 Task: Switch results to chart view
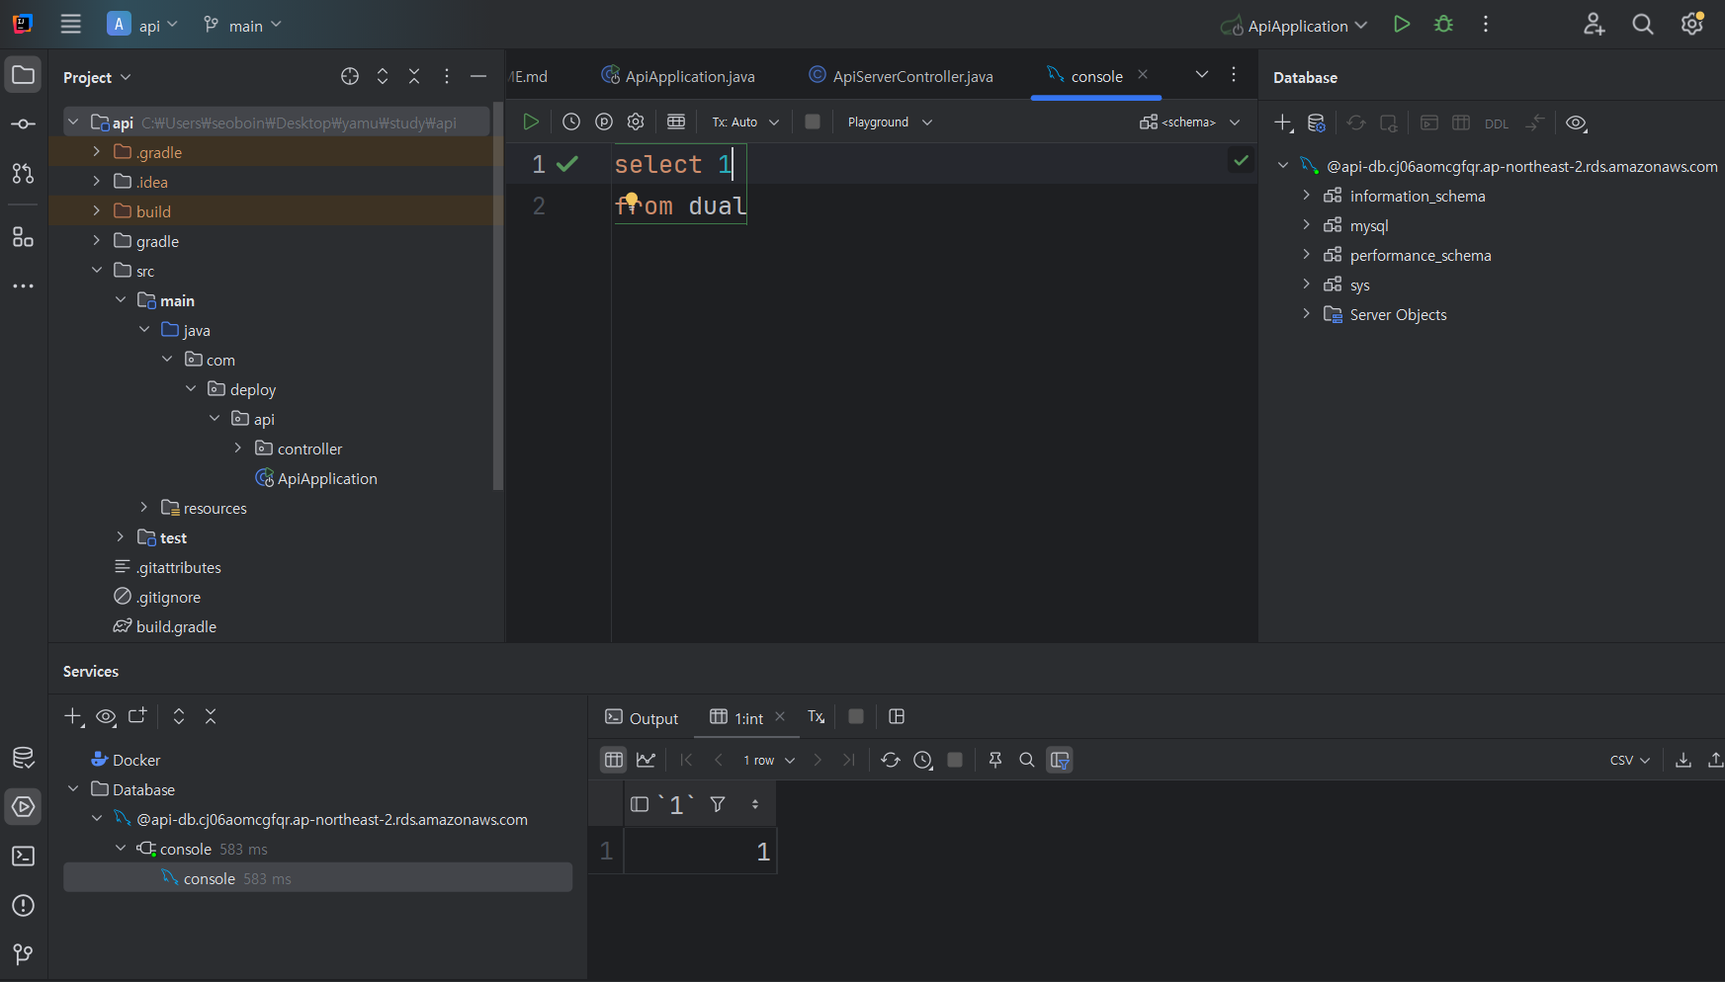coord(646,760)
